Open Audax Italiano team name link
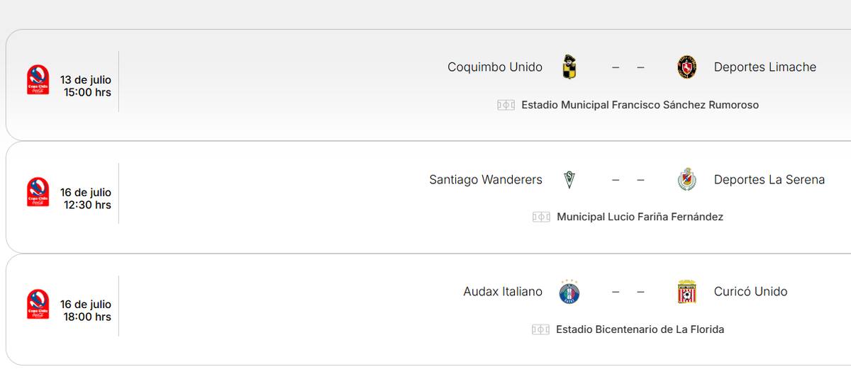 click(x=503, y=292)
